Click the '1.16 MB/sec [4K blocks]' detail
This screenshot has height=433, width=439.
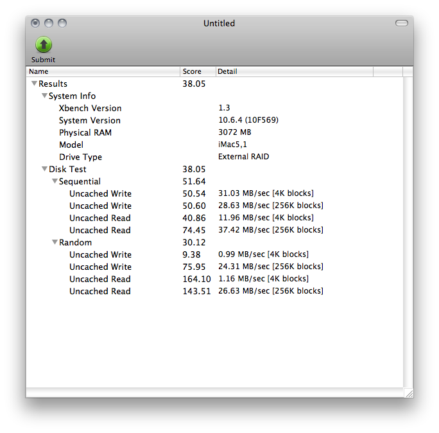tap(263, 279)
